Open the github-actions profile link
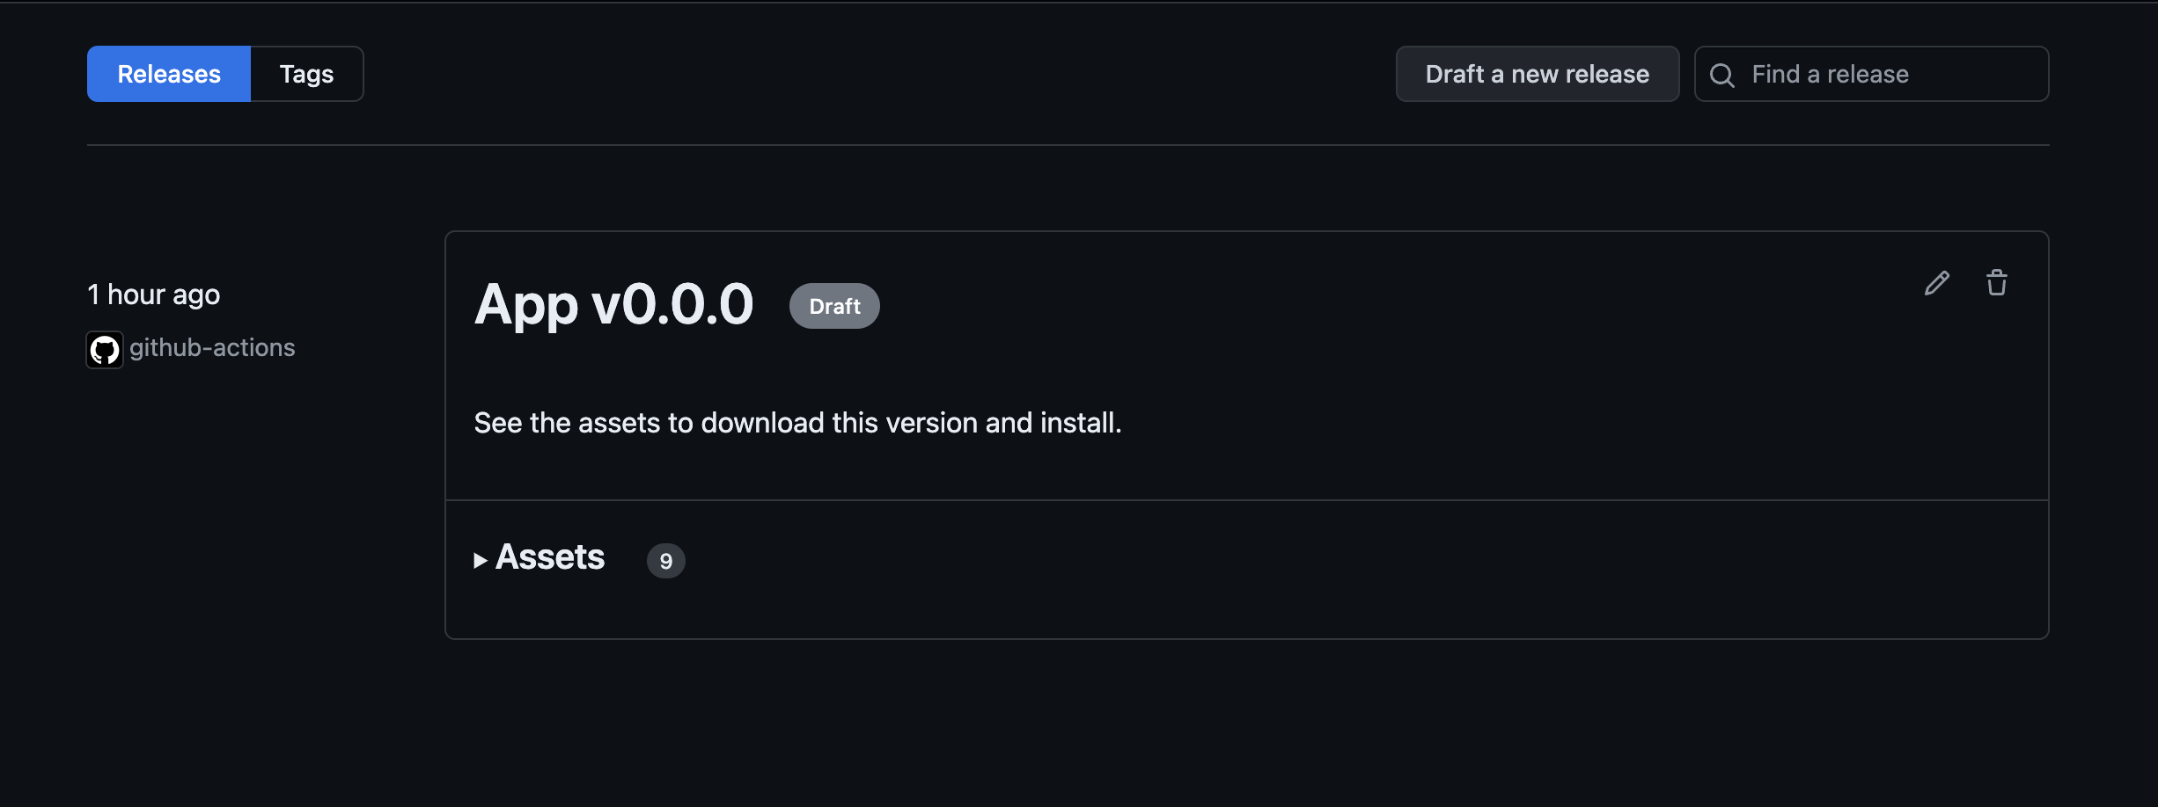 pyautogui.click(x=213, y=347)
